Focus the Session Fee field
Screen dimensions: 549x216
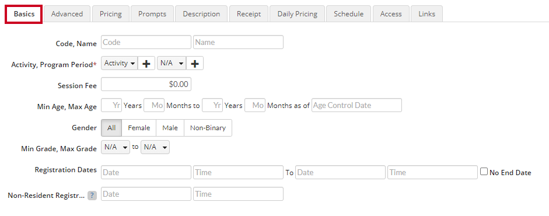146,85
